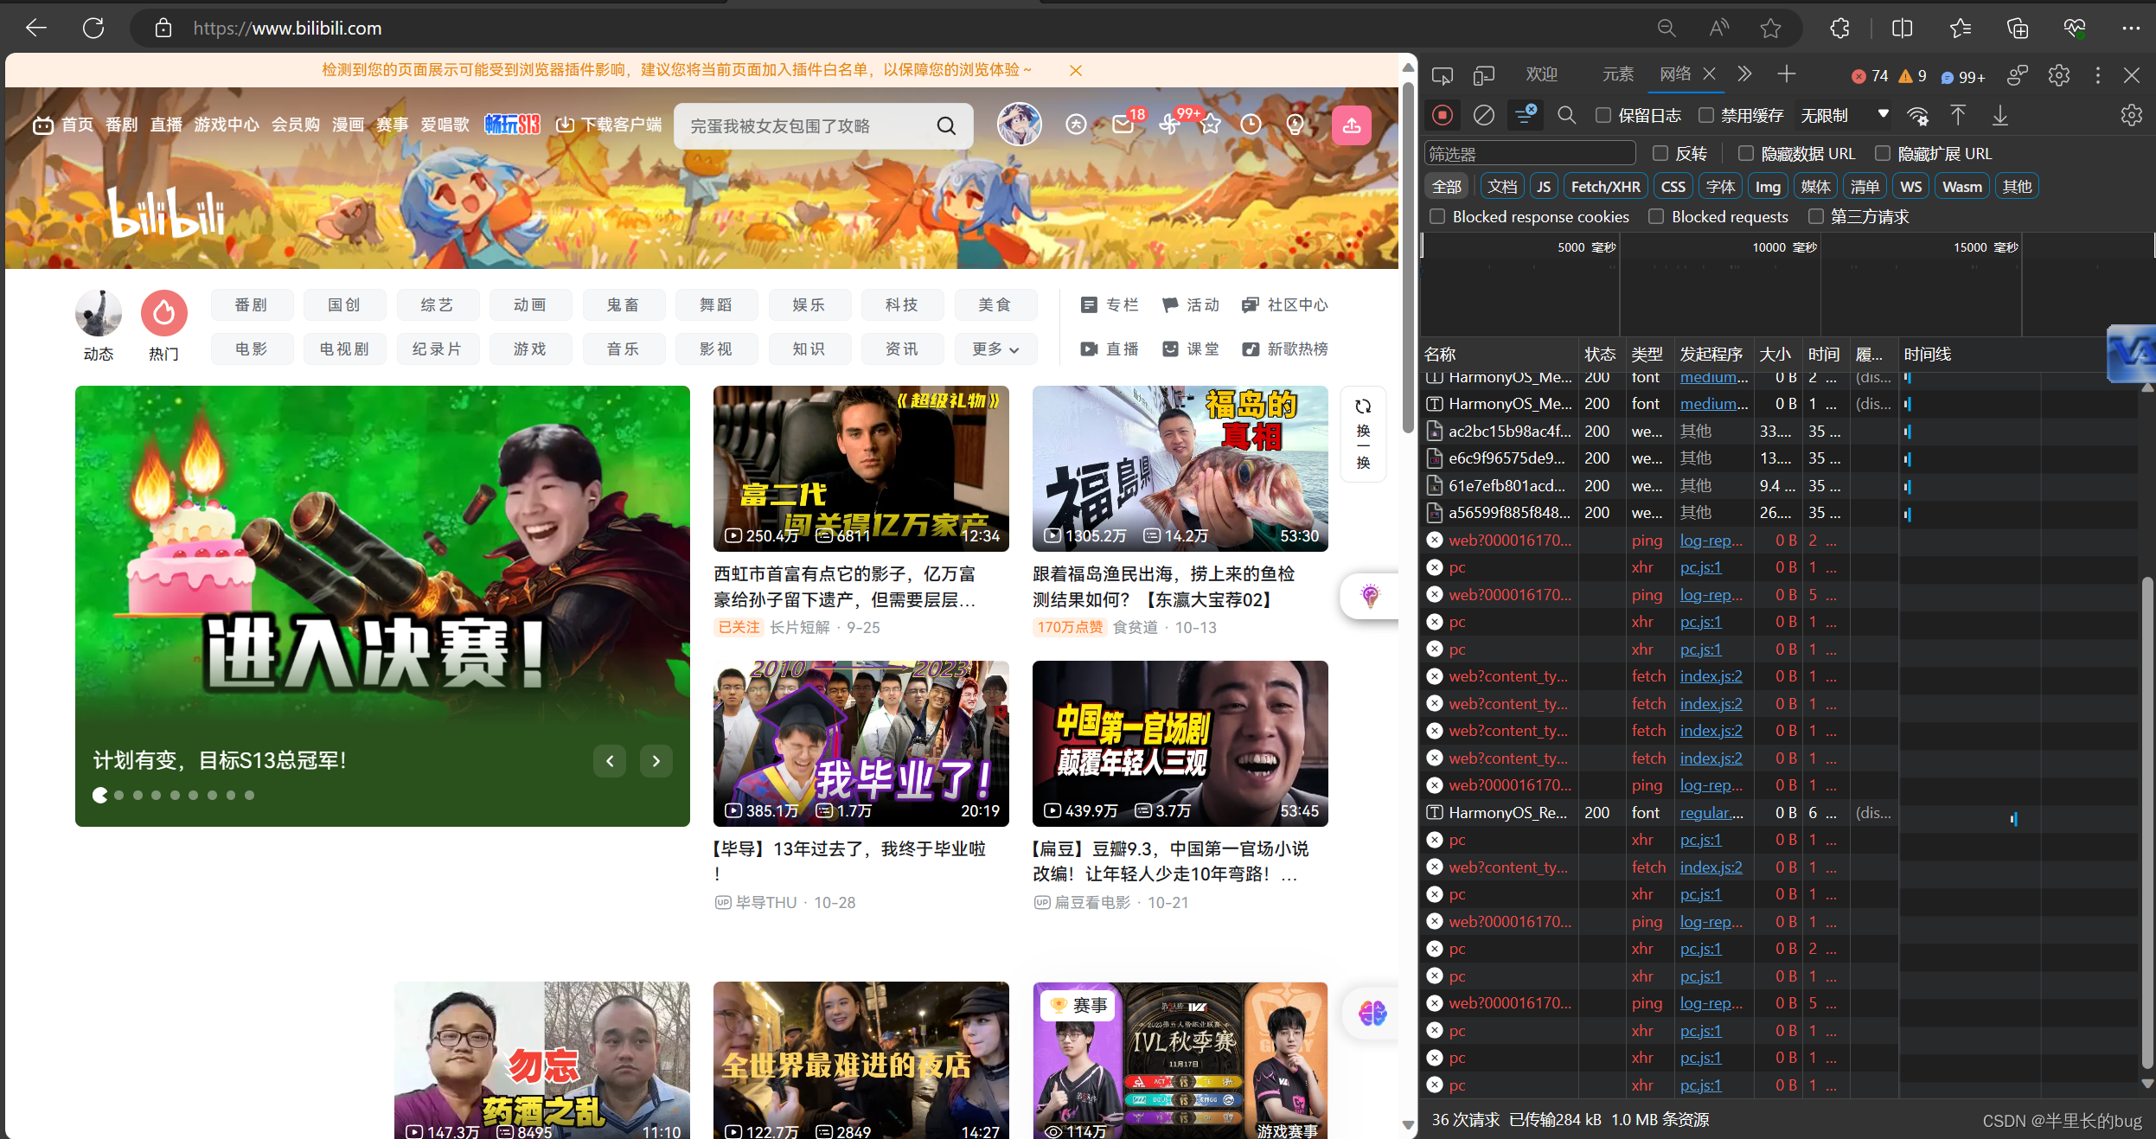Select the Fetch/XHR filter tab

[x=1604, y=187]
